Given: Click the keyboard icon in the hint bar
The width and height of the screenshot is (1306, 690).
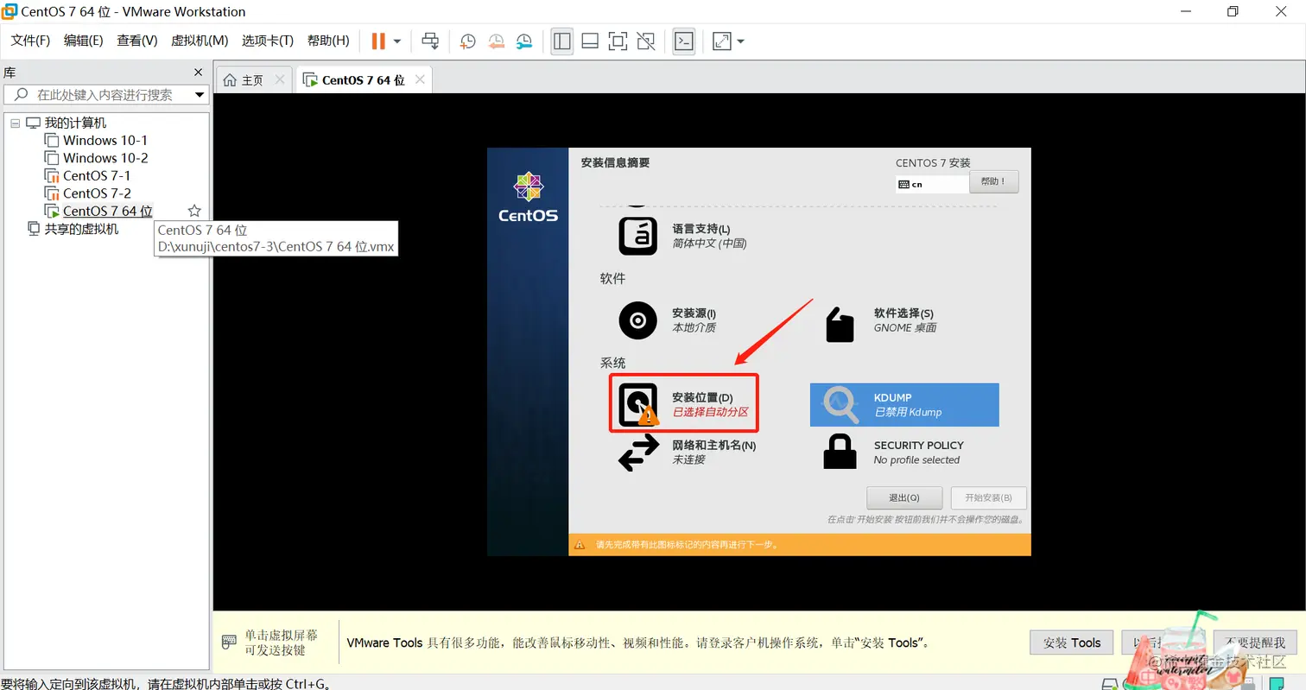Looking at the screenshot, I should (229, 643).
